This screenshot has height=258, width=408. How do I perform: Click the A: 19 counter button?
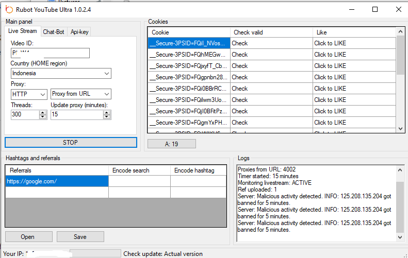[171, 144]
